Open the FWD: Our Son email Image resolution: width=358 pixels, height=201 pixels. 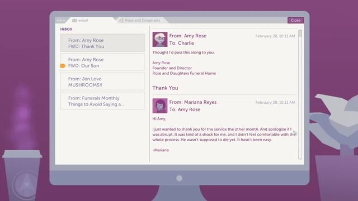tap(102, 63)
